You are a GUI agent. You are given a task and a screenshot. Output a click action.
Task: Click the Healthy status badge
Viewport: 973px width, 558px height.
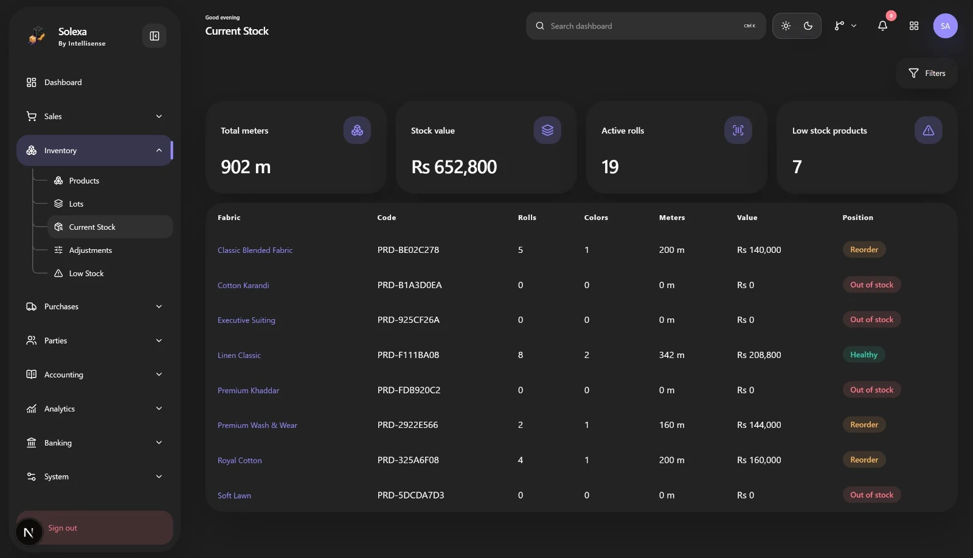coord(864,354)
